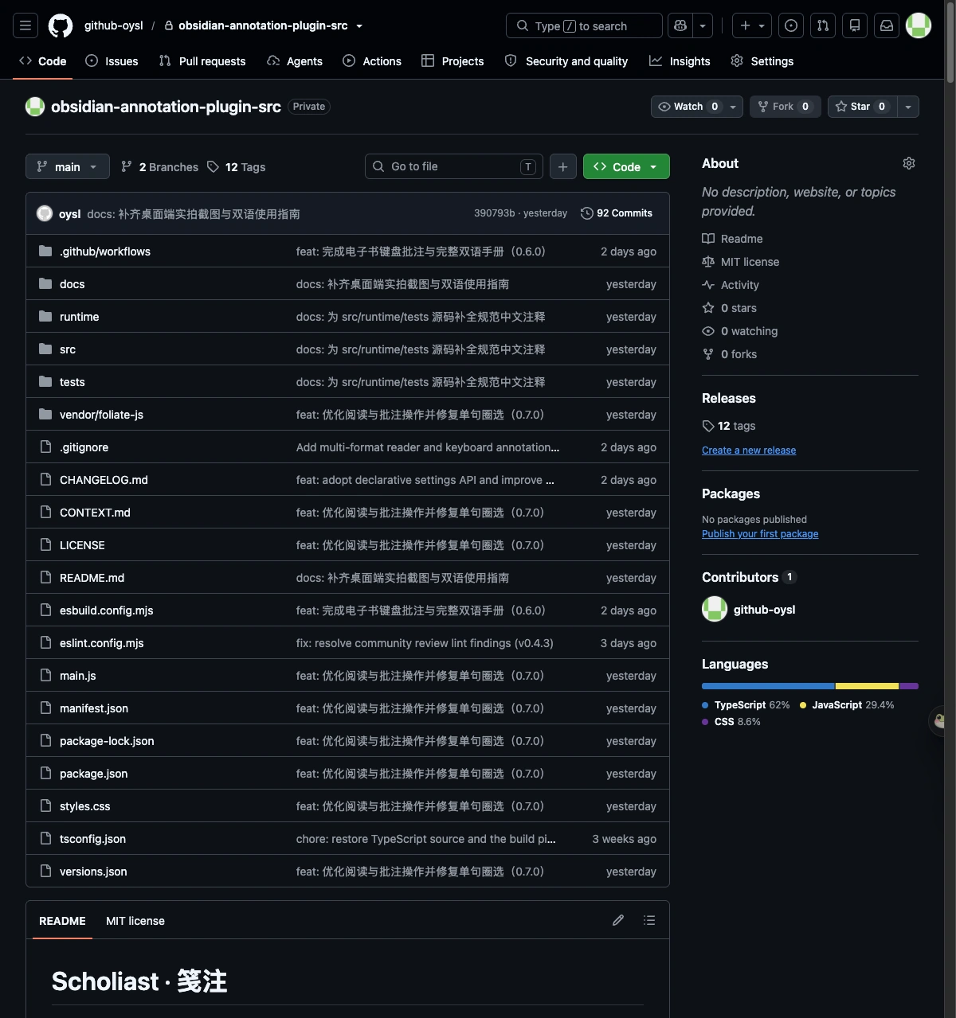The image size is (956, 1018).
Task: Open eslint.config.mjs commit message link
Action: (x=425, y=643)
